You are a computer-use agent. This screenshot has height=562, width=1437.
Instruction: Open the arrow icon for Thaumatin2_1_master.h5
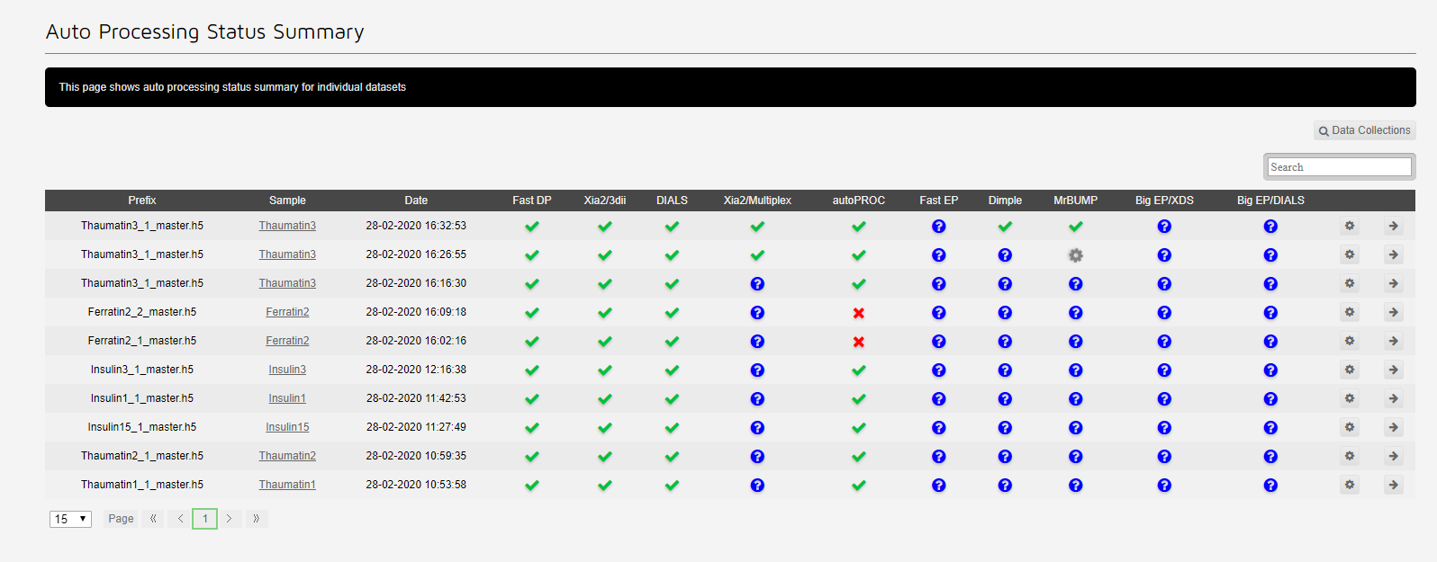click(x=1393, y=456)
